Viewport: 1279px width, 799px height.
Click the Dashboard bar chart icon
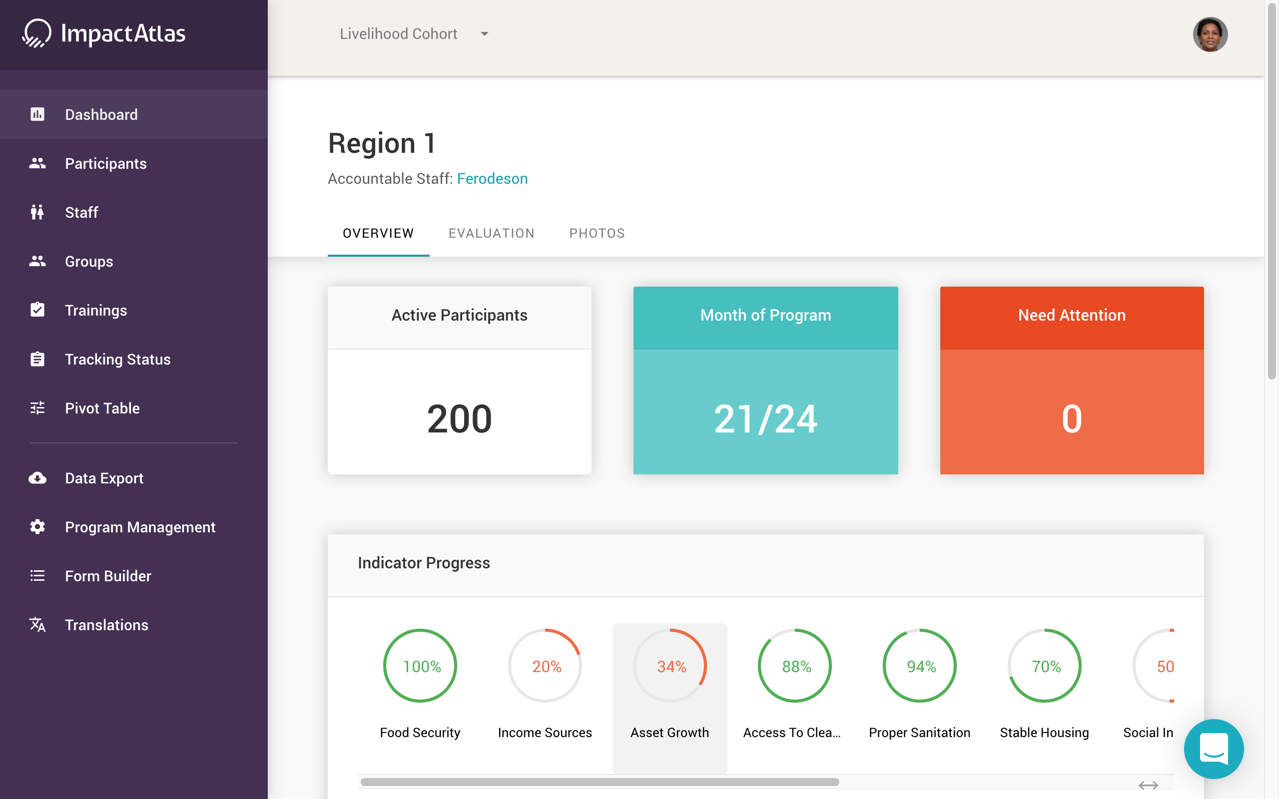pyautogui.click(x=37, y=114)
